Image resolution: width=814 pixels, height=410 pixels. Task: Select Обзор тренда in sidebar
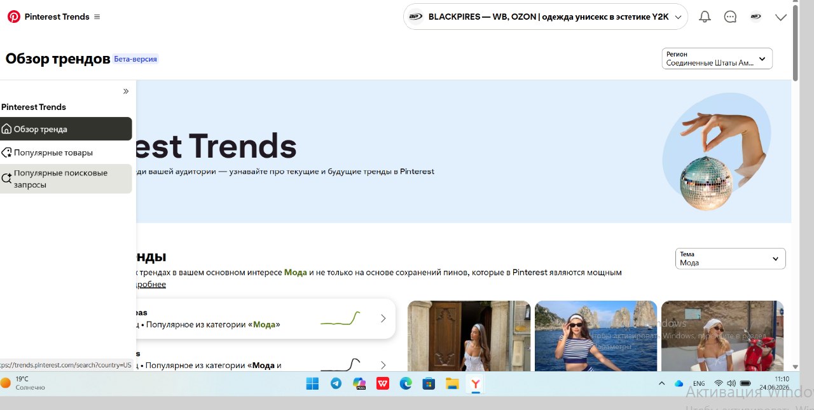click(x=66, y=129)
